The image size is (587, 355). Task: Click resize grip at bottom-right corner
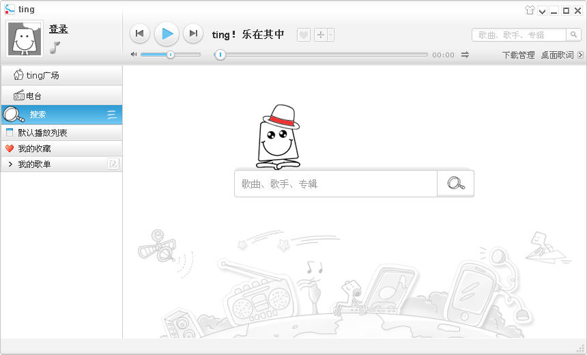click(x=581, y=348)
